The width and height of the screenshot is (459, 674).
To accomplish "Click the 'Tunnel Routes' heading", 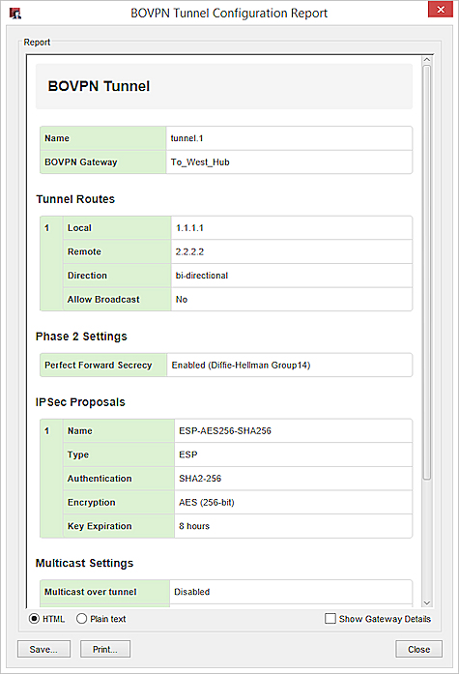I will tap(75, 199).
